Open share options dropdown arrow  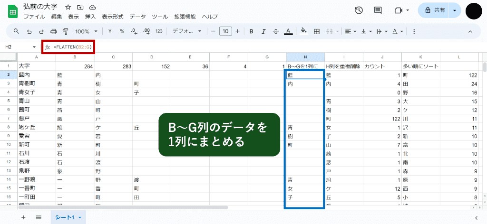click(x=455, y=10)
